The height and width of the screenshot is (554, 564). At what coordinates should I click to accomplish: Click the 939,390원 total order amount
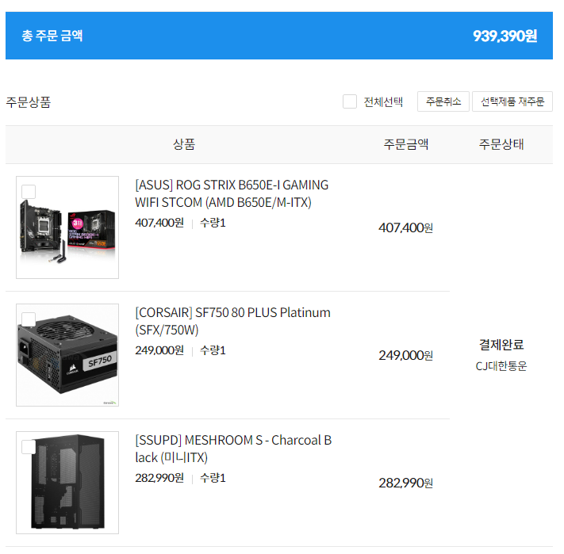(x=505, y=36)
